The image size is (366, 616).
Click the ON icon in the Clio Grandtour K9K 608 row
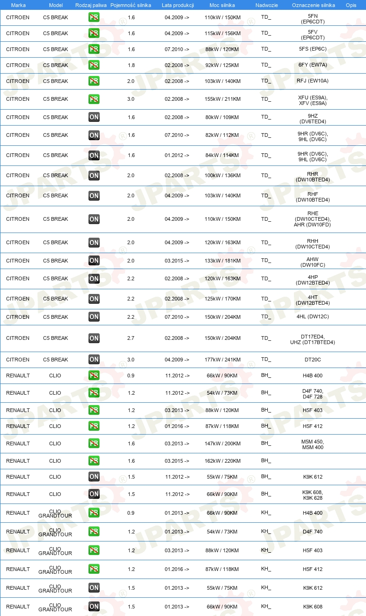point(94,607)
